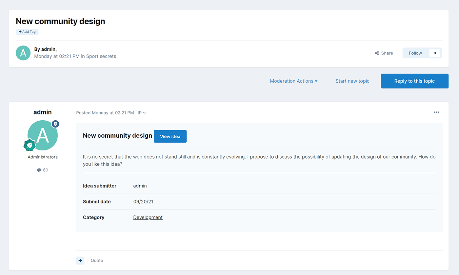Click Quote below the post
Image resolution: width=459 pixels, height=275 pixels.
(97, 261)
